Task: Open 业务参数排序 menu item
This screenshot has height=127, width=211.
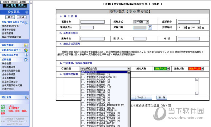Action: click(x=9, y=78)
